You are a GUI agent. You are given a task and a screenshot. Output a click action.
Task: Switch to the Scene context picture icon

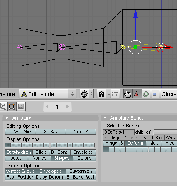tap(21, 107)
